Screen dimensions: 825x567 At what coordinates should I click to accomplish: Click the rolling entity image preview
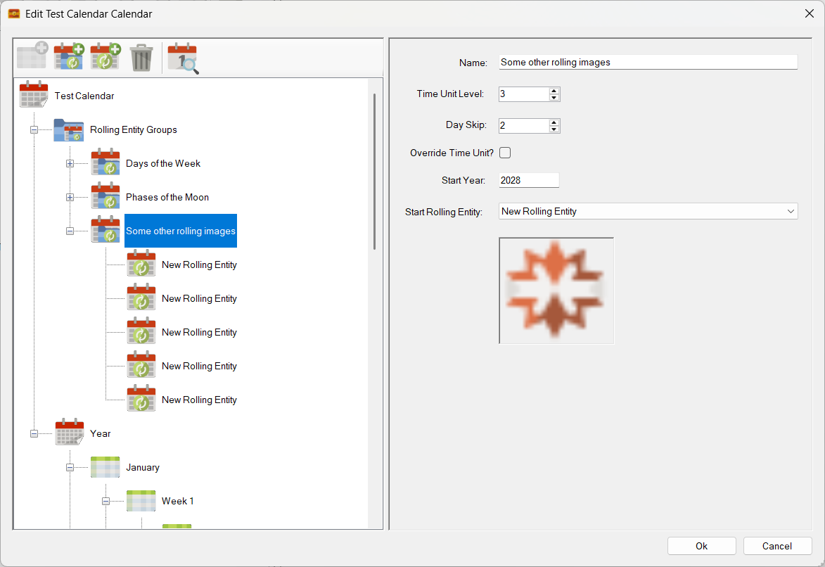[x=556, y=291]
